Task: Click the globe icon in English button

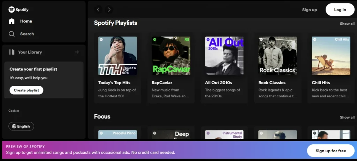Action: coord(14,126)
